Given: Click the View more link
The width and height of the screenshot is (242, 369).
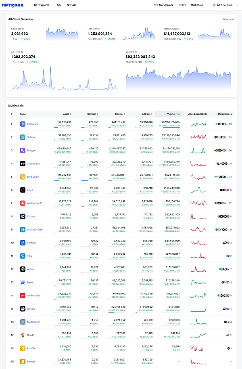Looking at the screenshot, I should (x=228, y=19).
